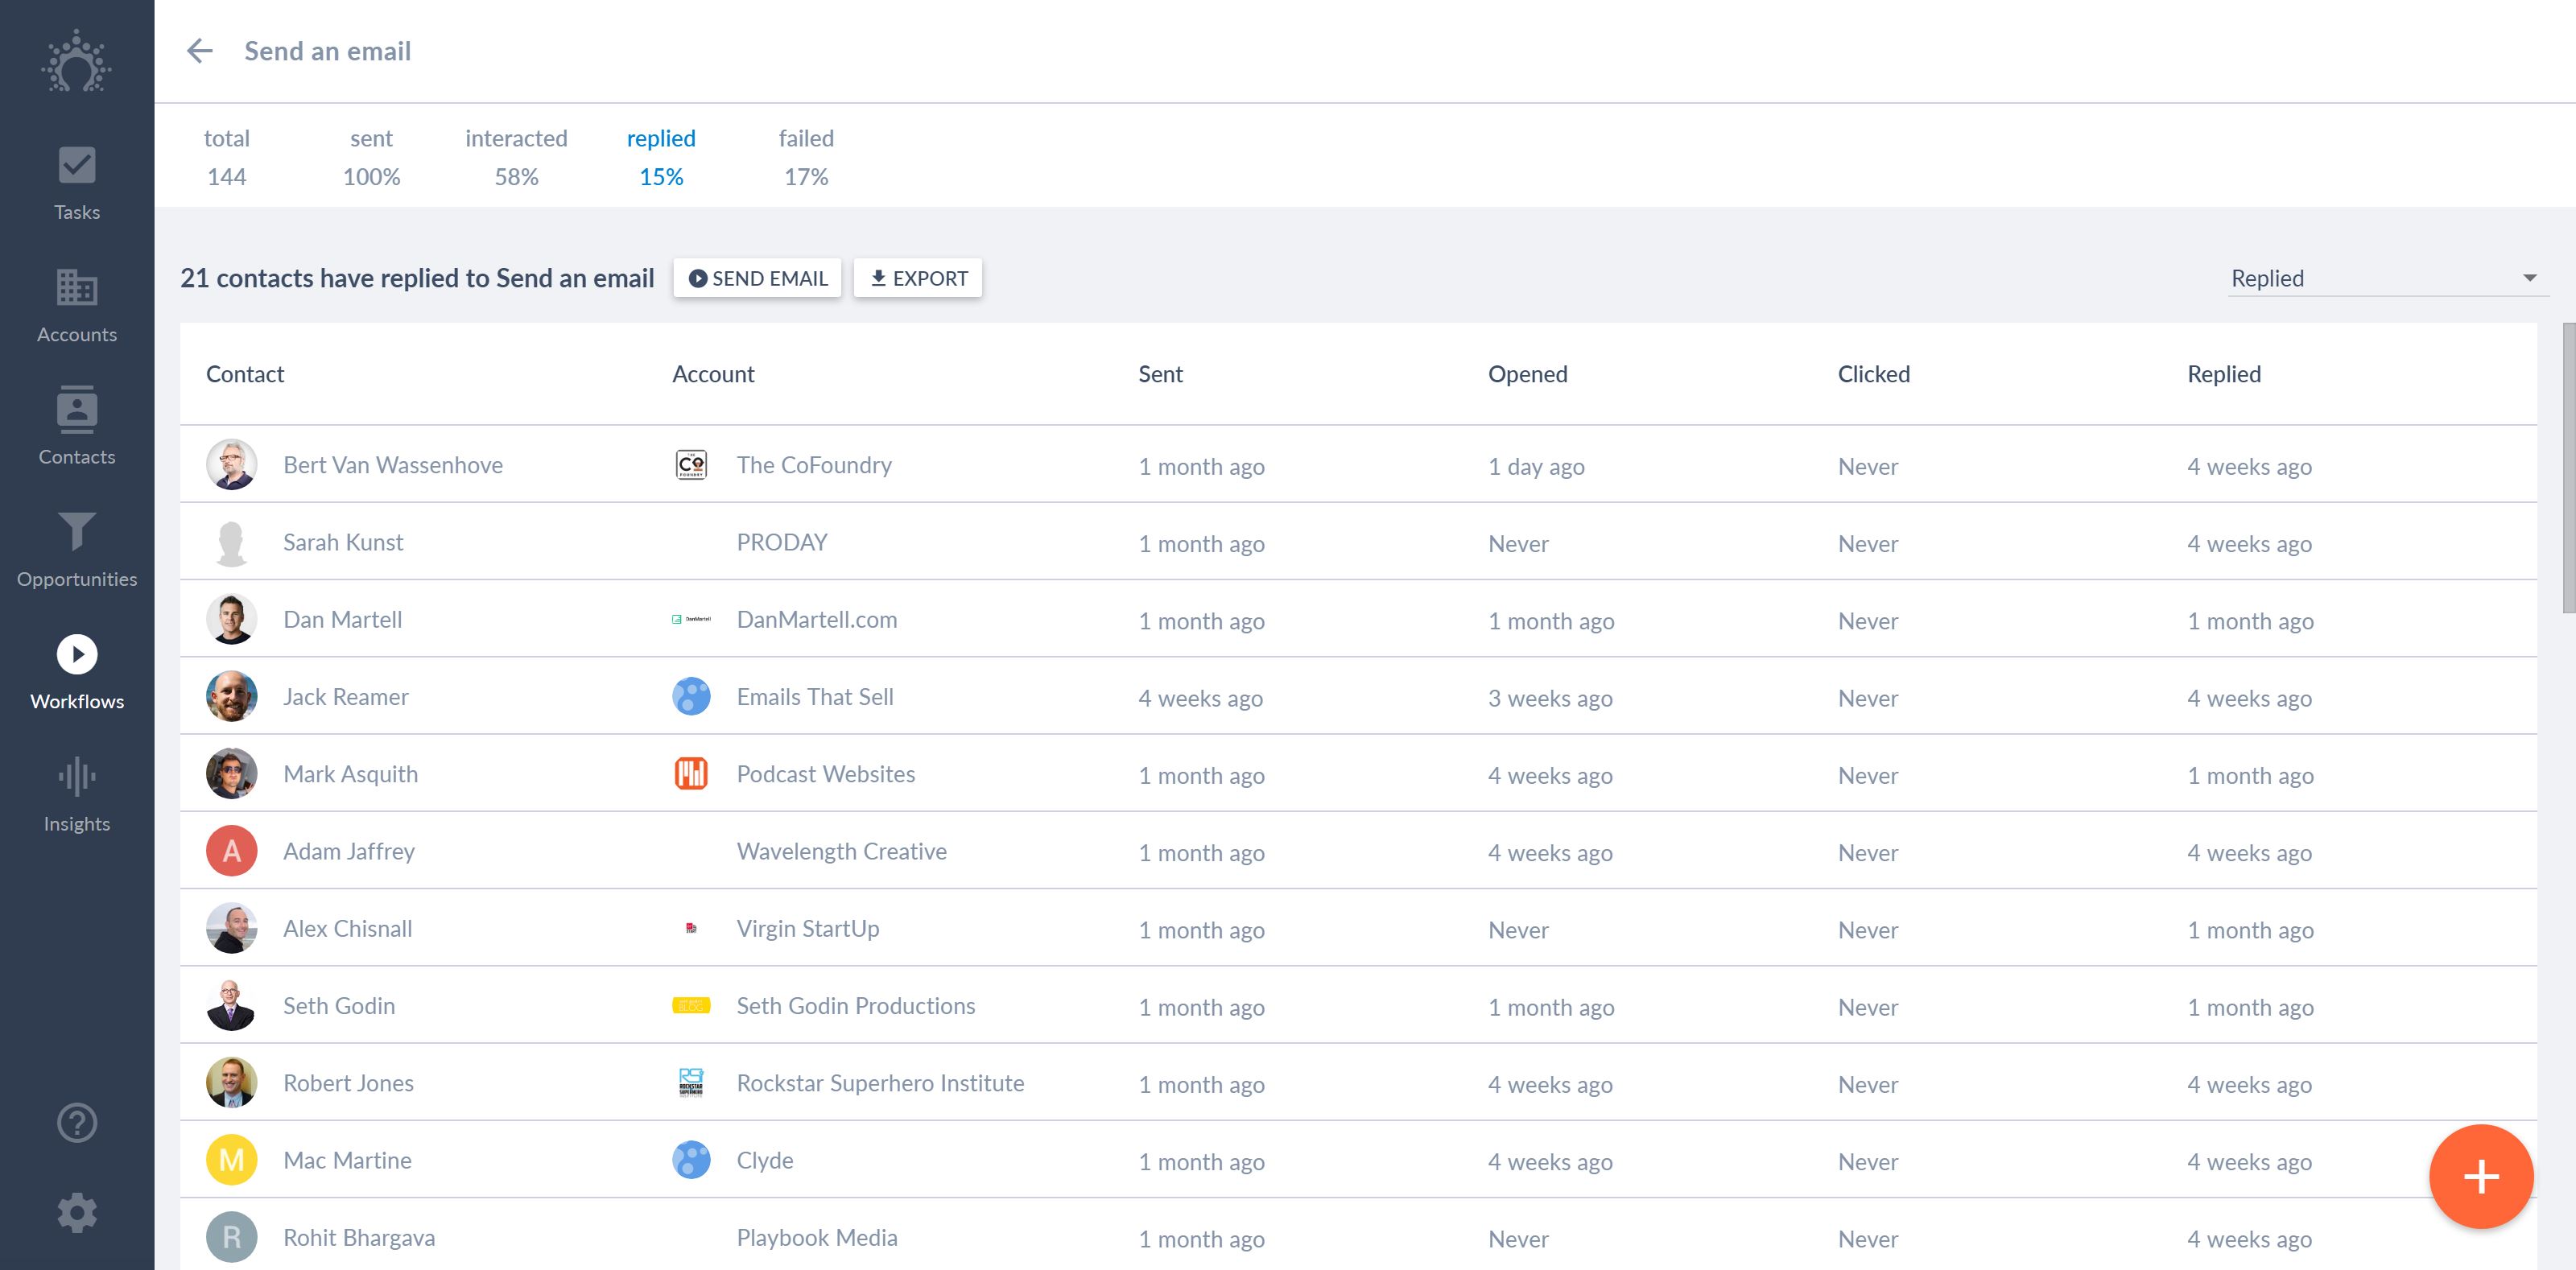The width and height of the screenshot is (2576, 1270).
Task: Switch to the interacted stats tab
Action: pyautogui.click(x=516, y=157)
